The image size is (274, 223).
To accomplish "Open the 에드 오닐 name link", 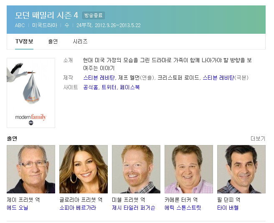I will click(x=18, y=208).
